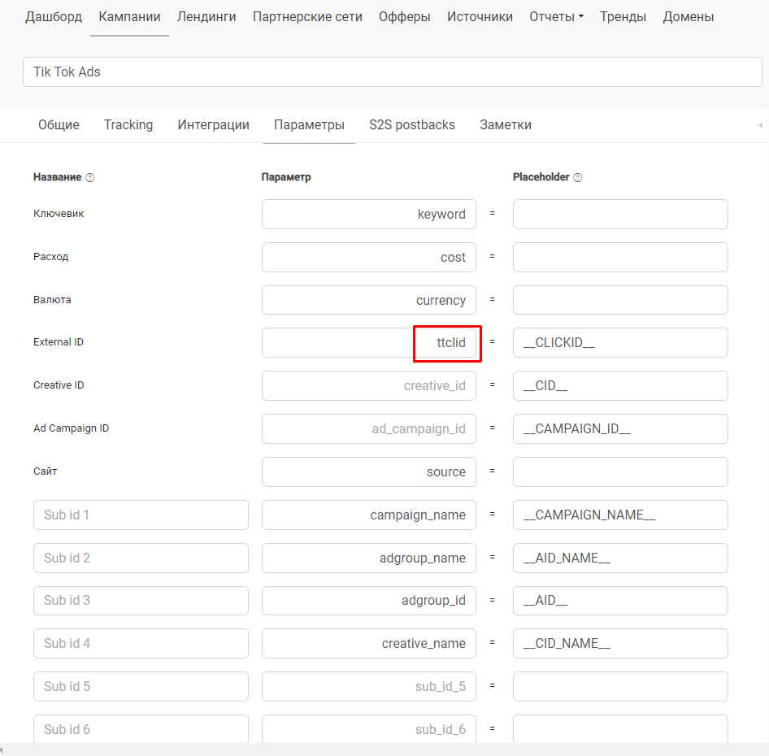The image size is (769, 756).
Task: Click the __CID_NAME__ placeholder field
Action: [x=620, y=643]
